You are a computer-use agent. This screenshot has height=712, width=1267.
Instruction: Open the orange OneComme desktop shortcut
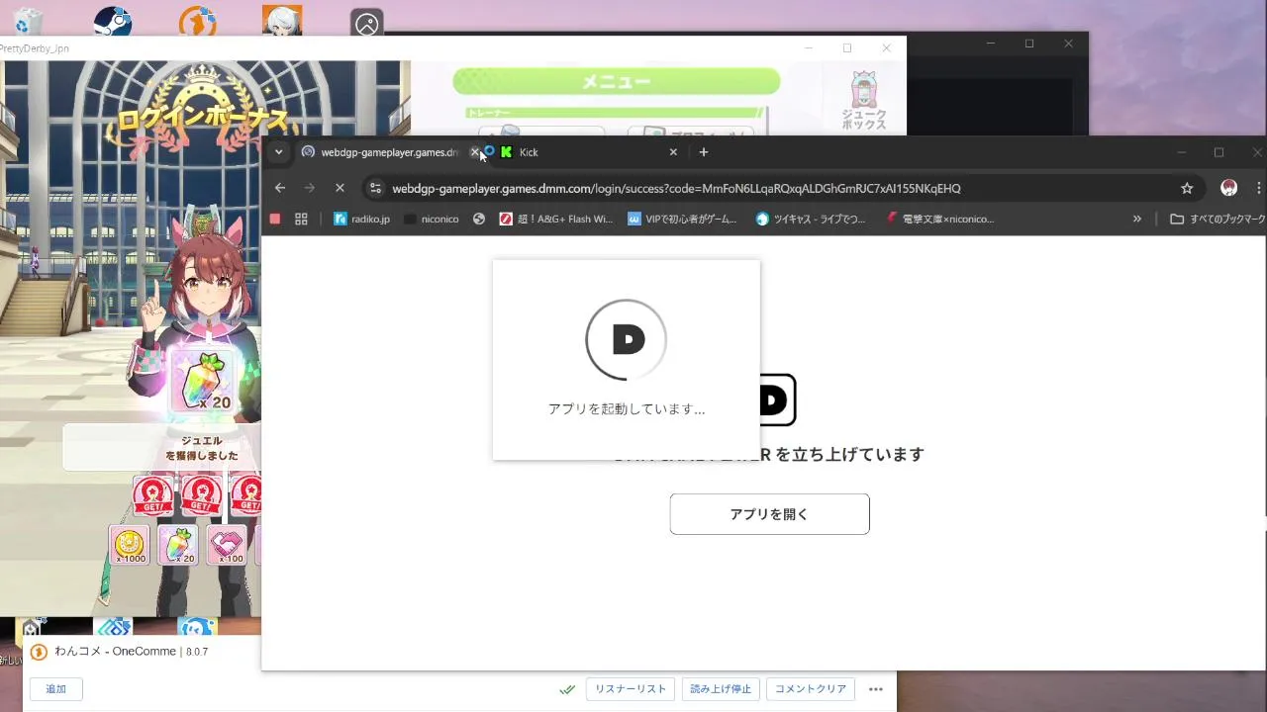(x=197, y=21)
